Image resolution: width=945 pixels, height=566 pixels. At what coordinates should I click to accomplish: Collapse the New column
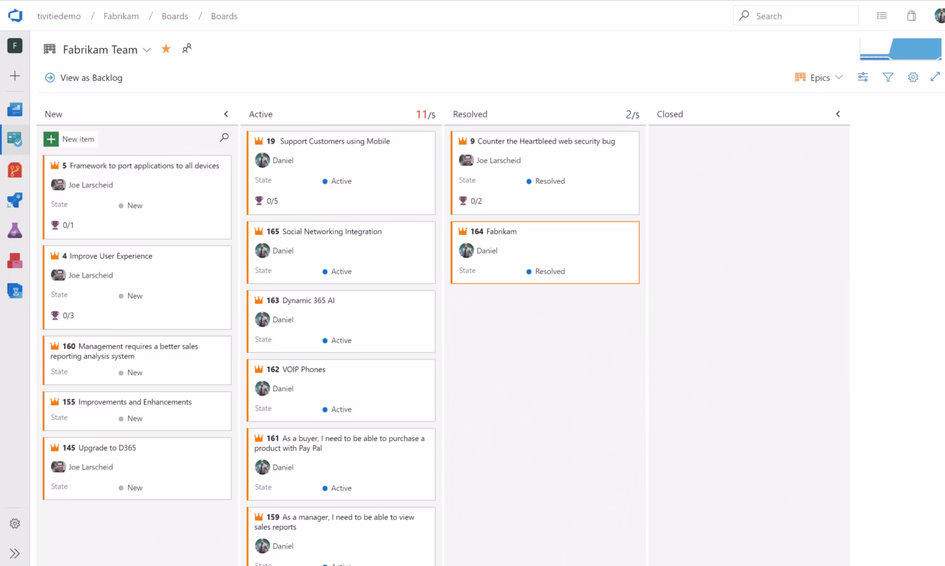click(226, 114)
